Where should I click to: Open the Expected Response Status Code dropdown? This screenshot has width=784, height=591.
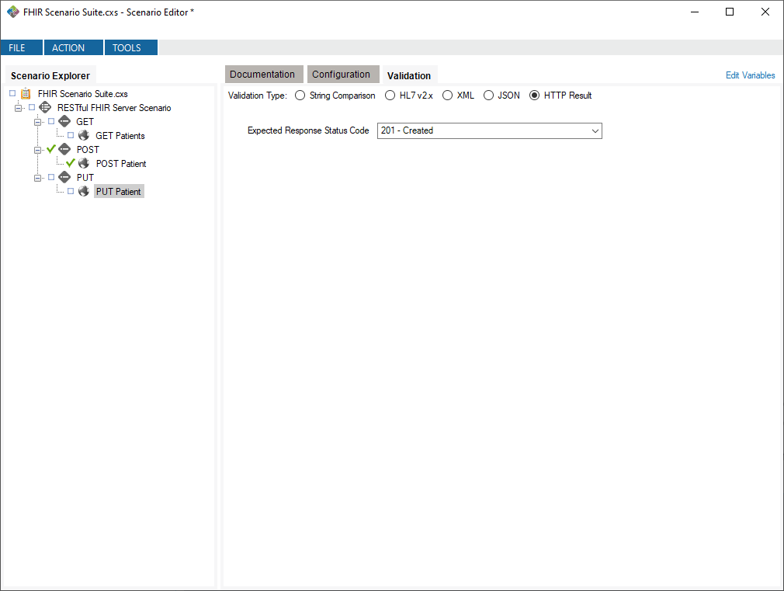tap(595, 130)
